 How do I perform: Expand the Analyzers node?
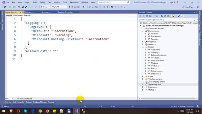pos(146,34)
